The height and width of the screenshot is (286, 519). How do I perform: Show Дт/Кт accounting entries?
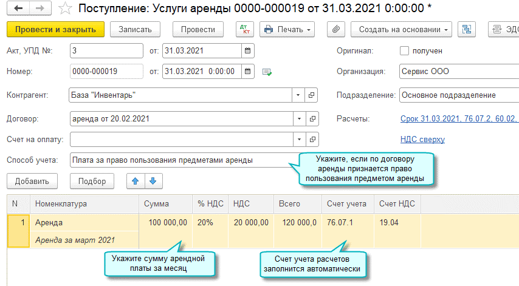click(x=244, y=29)
